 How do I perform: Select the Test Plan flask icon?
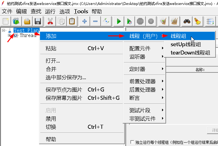tap(10, 30)
